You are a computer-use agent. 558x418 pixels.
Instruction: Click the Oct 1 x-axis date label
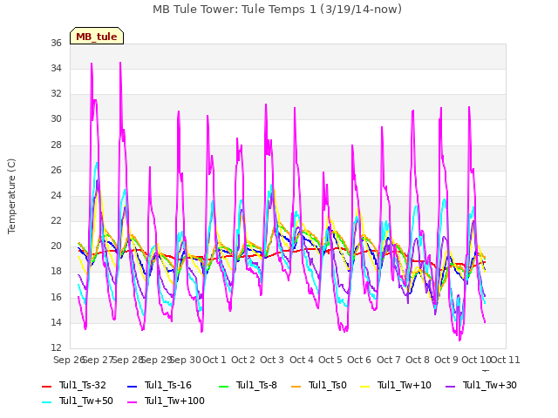[x=214, y=360]
